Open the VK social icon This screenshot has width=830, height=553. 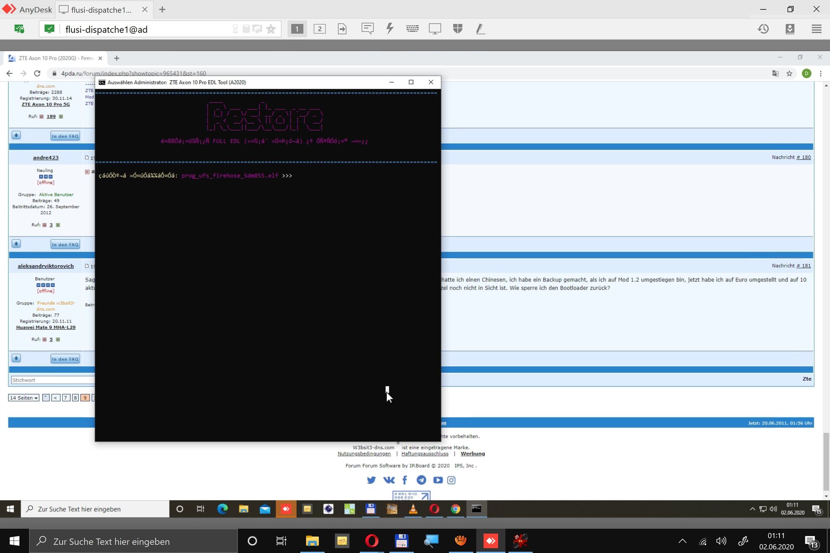point(389,480)
